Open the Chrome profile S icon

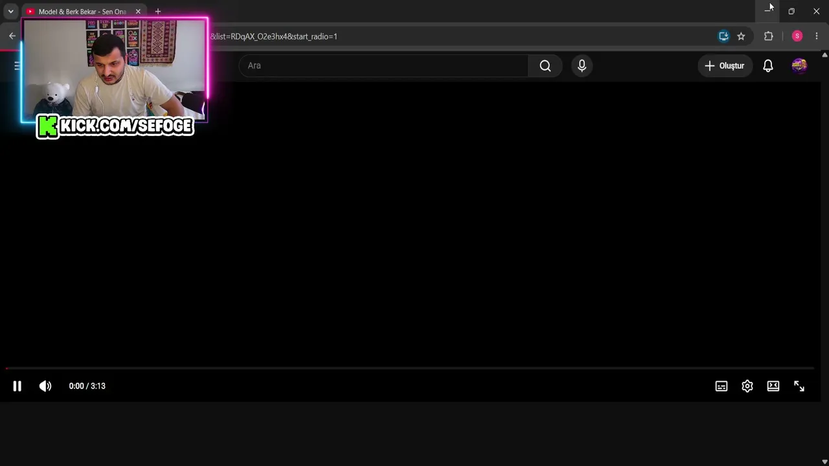pos(797,36)
